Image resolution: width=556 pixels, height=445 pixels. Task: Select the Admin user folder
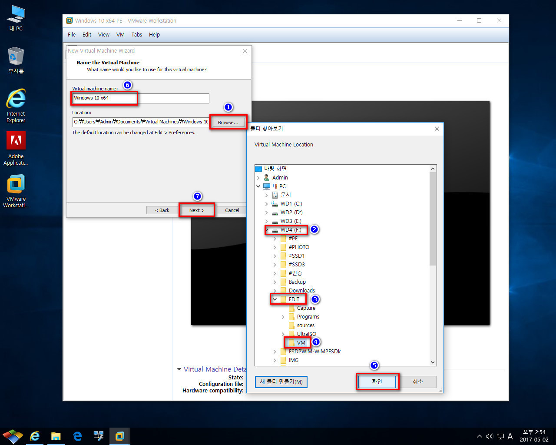[280, 177]
